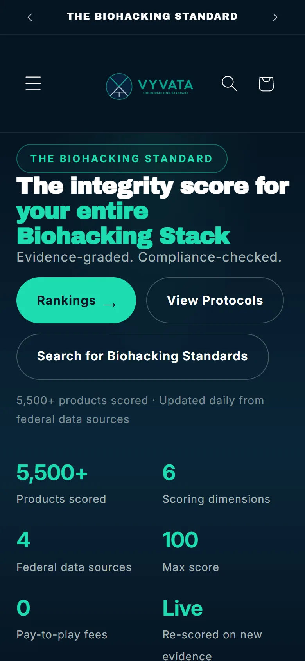Viewport: 305px width, 661px height.
Task: Open View Protocols
Action: tap(215, 300)
